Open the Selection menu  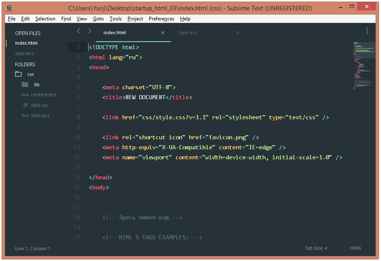[45, 19]
